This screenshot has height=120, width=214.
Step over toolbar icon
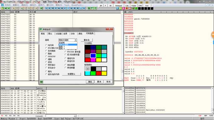(25, 8)
